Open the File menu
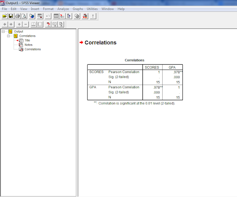The width and height of the screenshot is (237, 197). coord(4,9)
